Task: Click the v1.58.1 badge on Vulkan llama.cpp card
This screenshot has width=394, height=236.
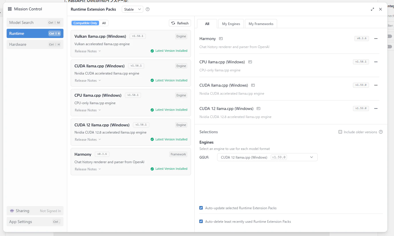Action: [x=138, y=36]
